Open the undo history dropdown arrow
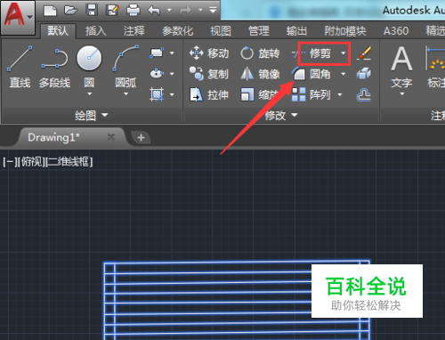Viewport: 445px width, 340px height. tap(169, 11)
